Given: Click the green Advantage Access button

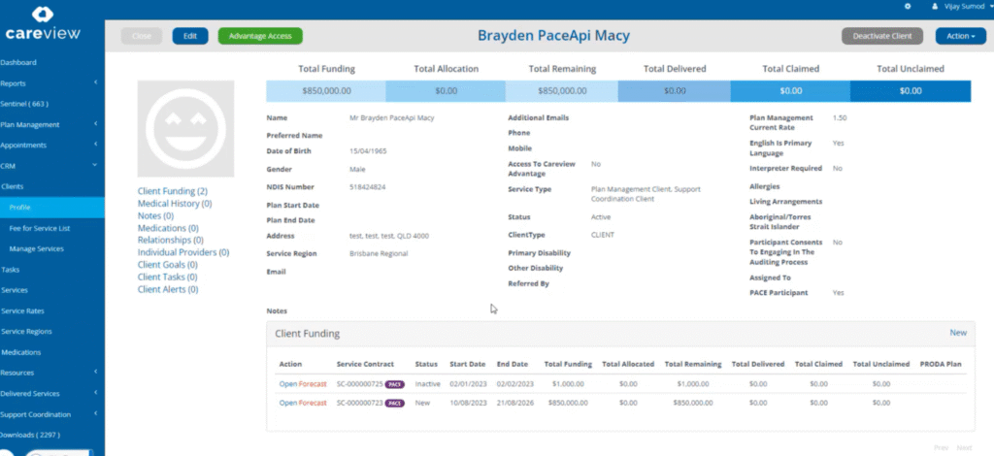Looking at the screenshot, I should pyautogui.click(x=260, y=36).
